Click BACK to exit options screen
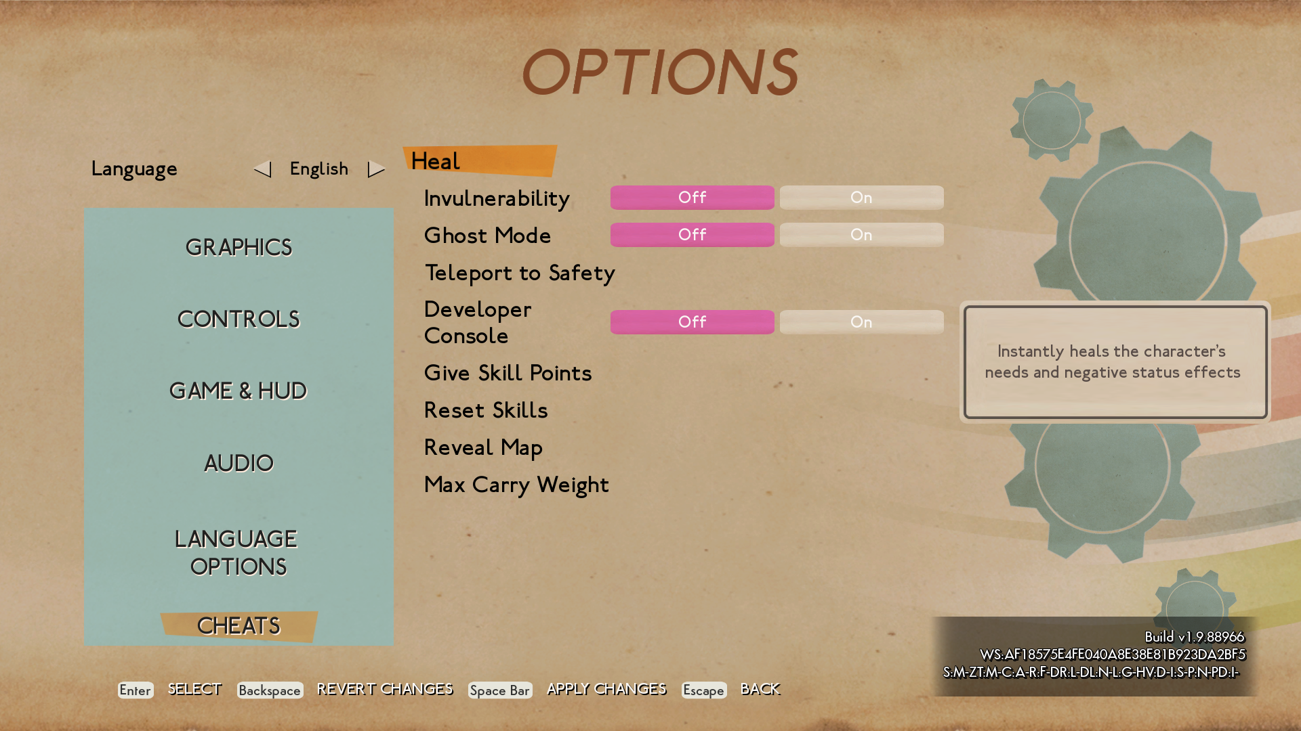Screen dimensions: 1301x731 point(760,689)
